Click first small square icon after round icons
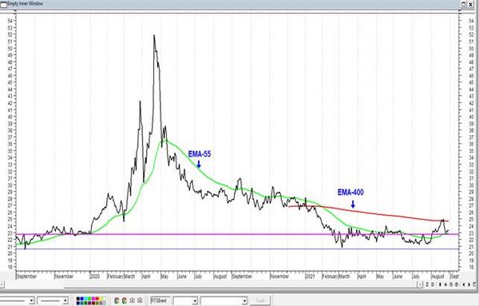The image size is (479, 306). click(x=133, y=300)
